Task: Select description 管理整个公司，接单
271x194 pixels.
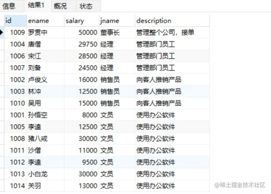Action: [x=172, y=33]
